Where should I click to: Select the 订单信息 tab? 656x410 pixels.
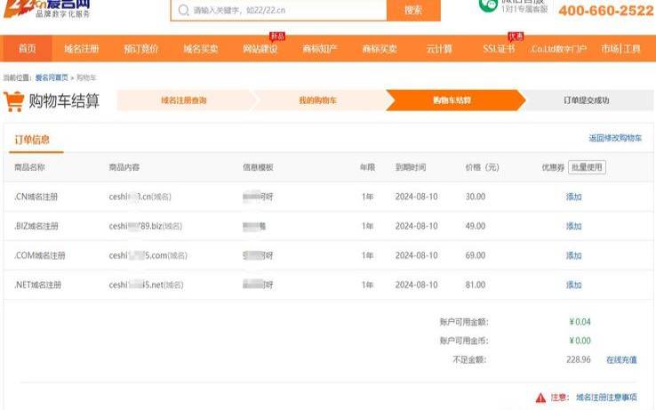click(32, 140)
